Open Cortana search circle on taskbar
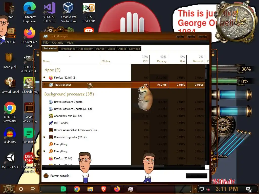 click(x=21, y=189)
